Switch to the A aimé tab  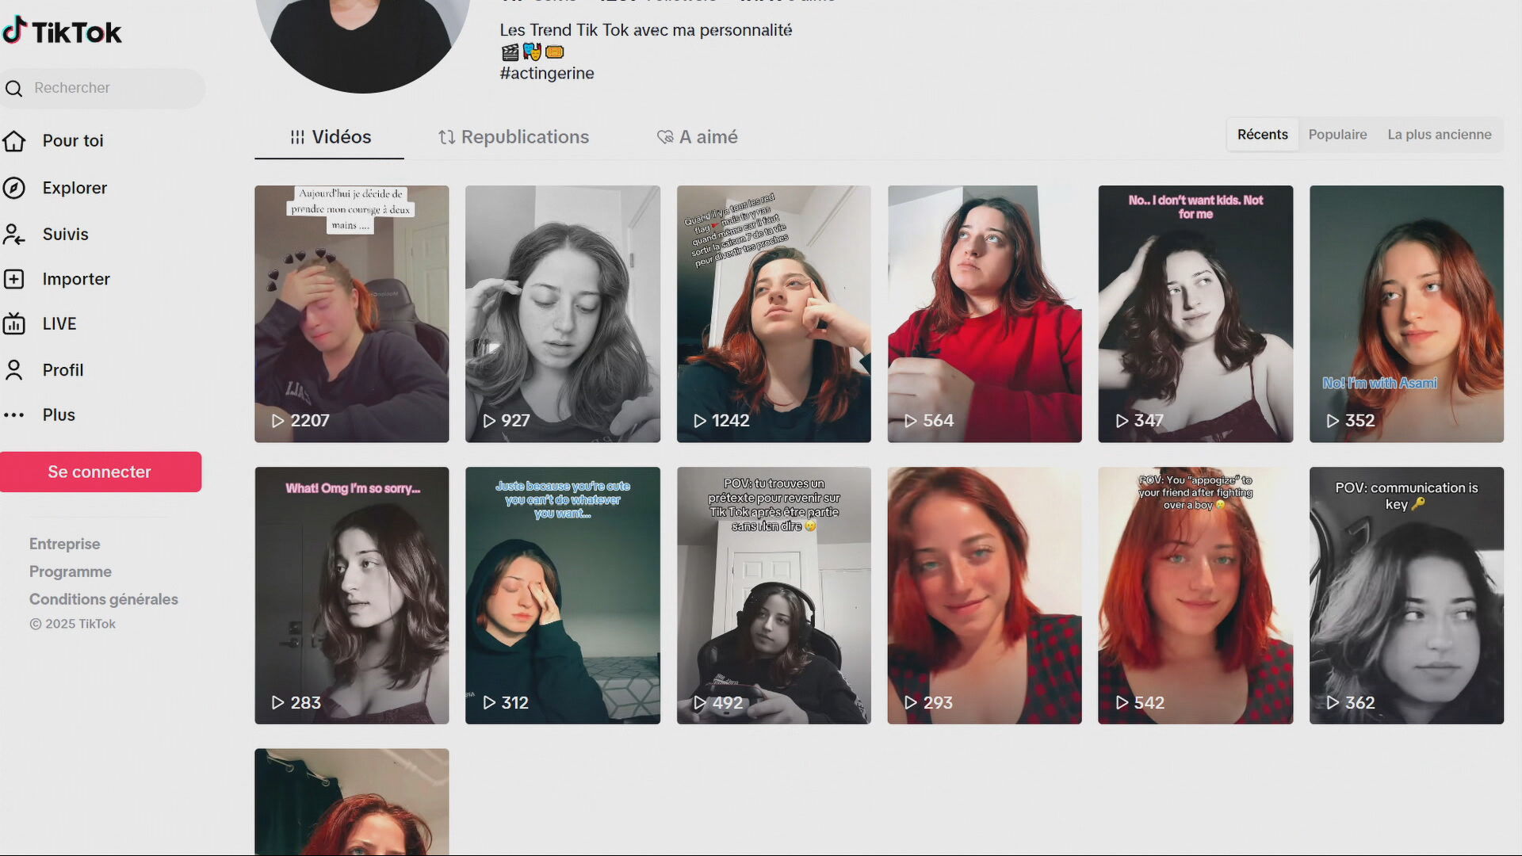pos(698,137)
